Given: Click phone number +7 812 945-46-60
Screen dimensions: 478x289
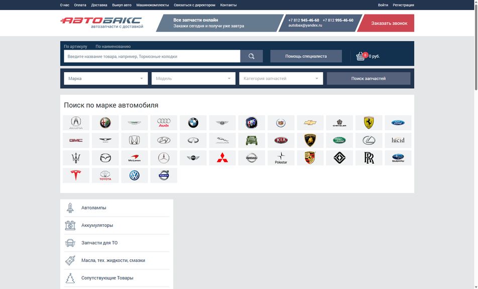Looking at the screenshot, I should tap(304, 21).
